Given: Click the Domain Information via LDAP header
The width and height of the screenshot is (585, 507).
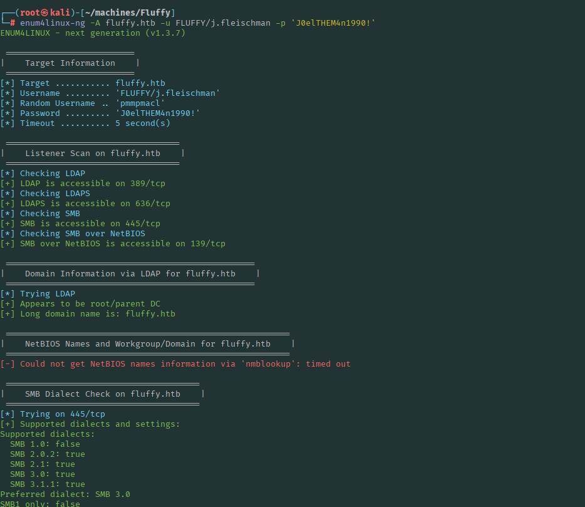Looking at the screenshot, I should coord(130,274).
